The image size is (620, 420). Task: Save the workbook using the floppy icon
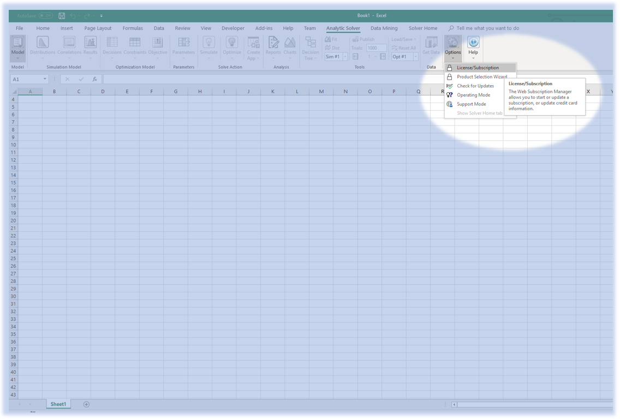pyautogui.click(x=62, y=16)
